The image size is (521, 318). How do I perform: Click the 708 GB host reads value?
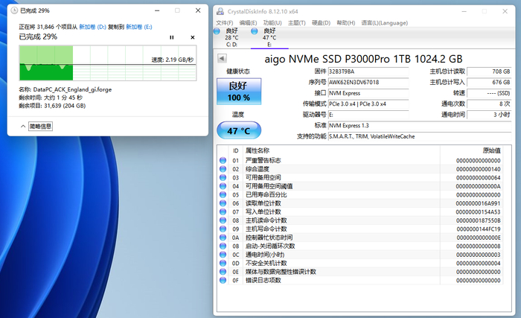click(x=489, y=71)
